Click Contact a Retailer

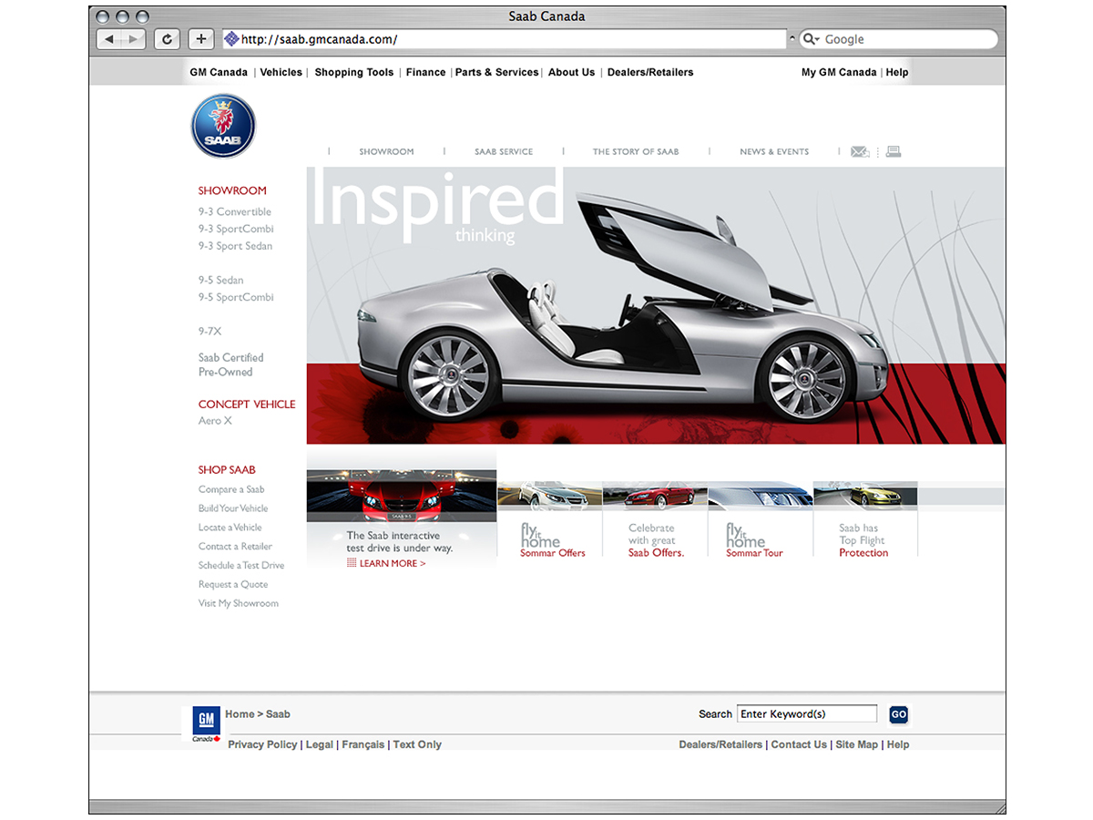pyautogui.click(x=235, y=548)
